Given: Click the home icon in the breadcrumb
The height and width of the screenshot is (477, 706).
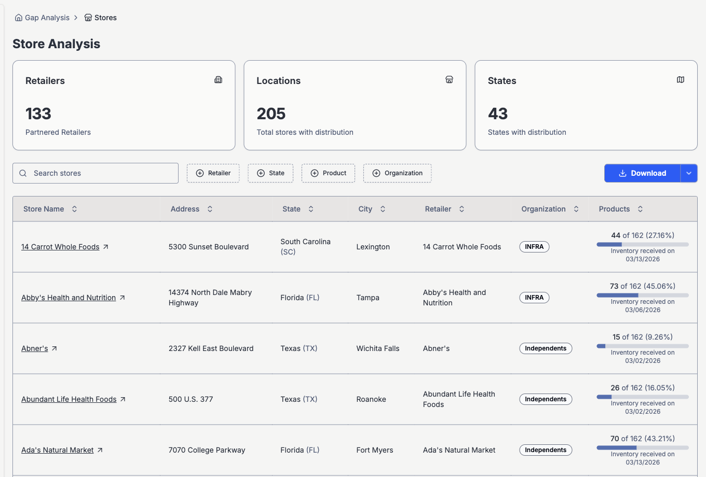Looking at the screenshot, I should [x=19, y=18].
